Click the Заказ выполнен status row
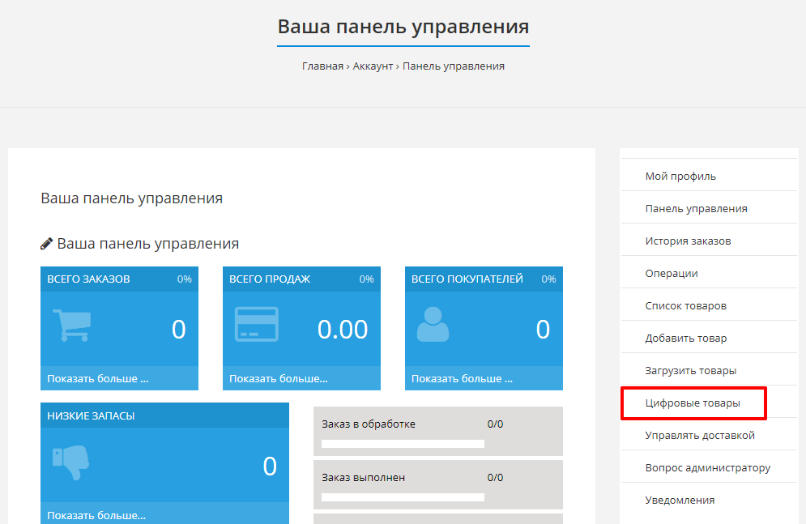 [x=437, y=478]
